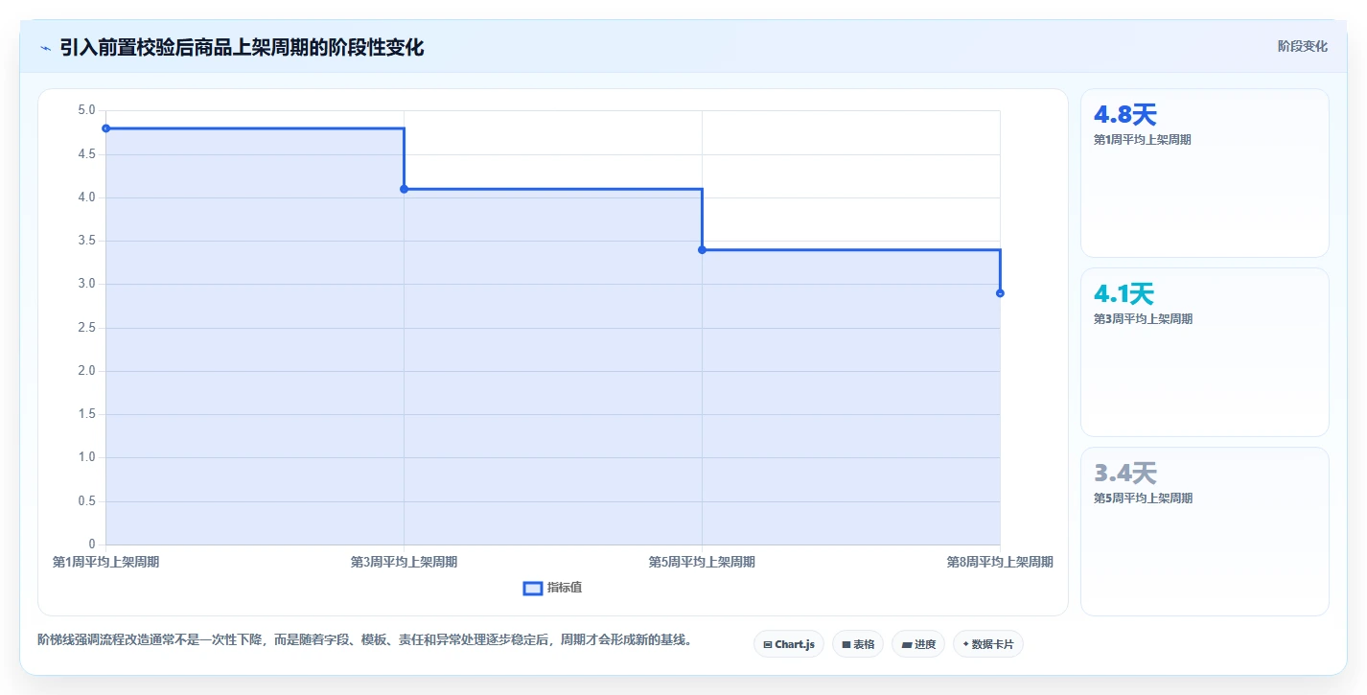Click the y-axis tick label 5.0
Viewport: 1367px width, 695px height.
pyautogui.click(x=86, y=110)
